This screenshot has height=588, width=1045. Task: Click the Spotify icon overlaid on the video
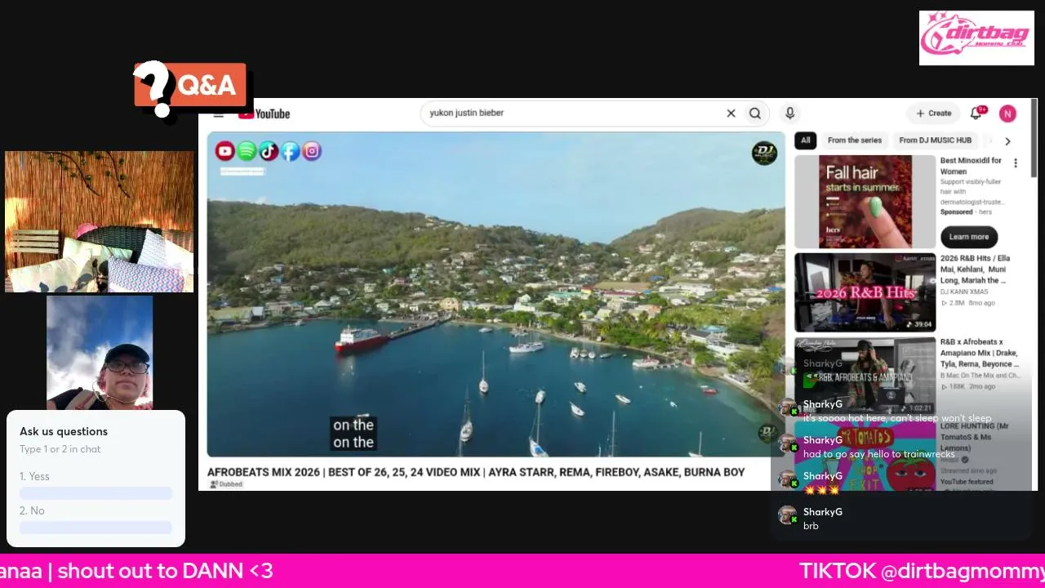tap(247, 151)
